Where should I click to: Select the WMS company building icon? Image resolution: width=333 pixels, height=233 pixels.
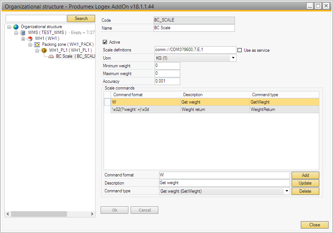[23, 33]
